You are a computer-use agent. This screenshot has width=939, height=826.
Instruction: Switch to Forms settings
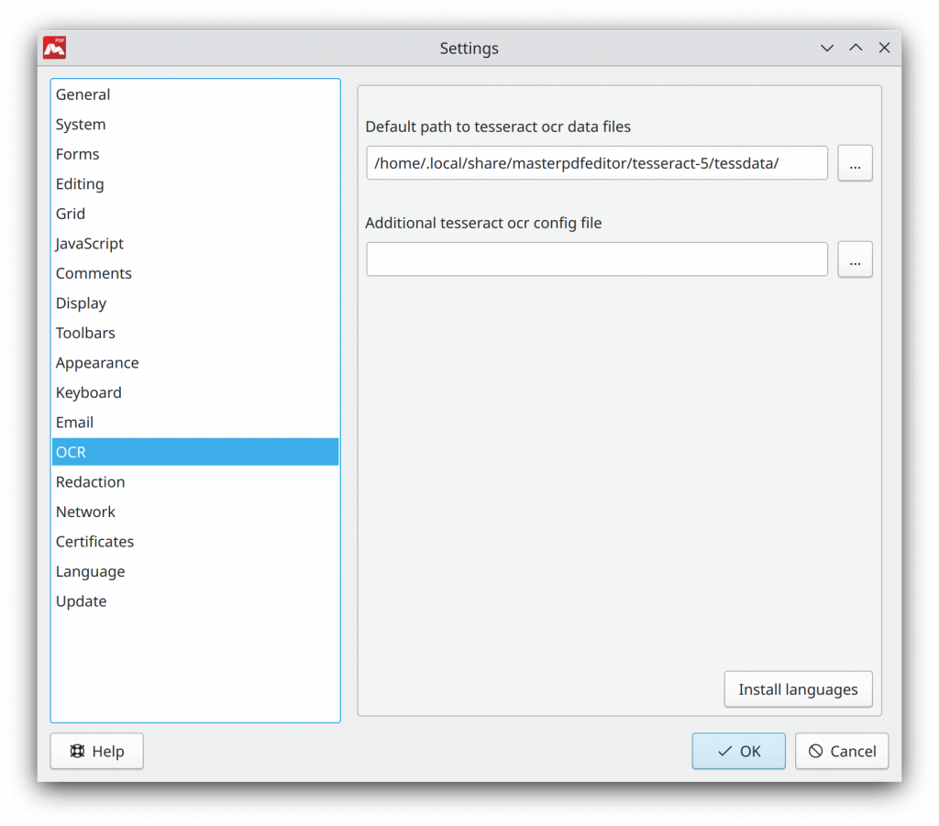[x=77, y=154]
